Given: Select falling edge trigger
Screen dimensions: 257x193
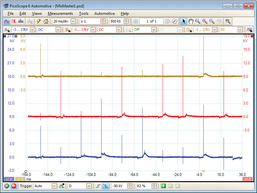Looking at the screenshot, I should click(x=105, y=186).
